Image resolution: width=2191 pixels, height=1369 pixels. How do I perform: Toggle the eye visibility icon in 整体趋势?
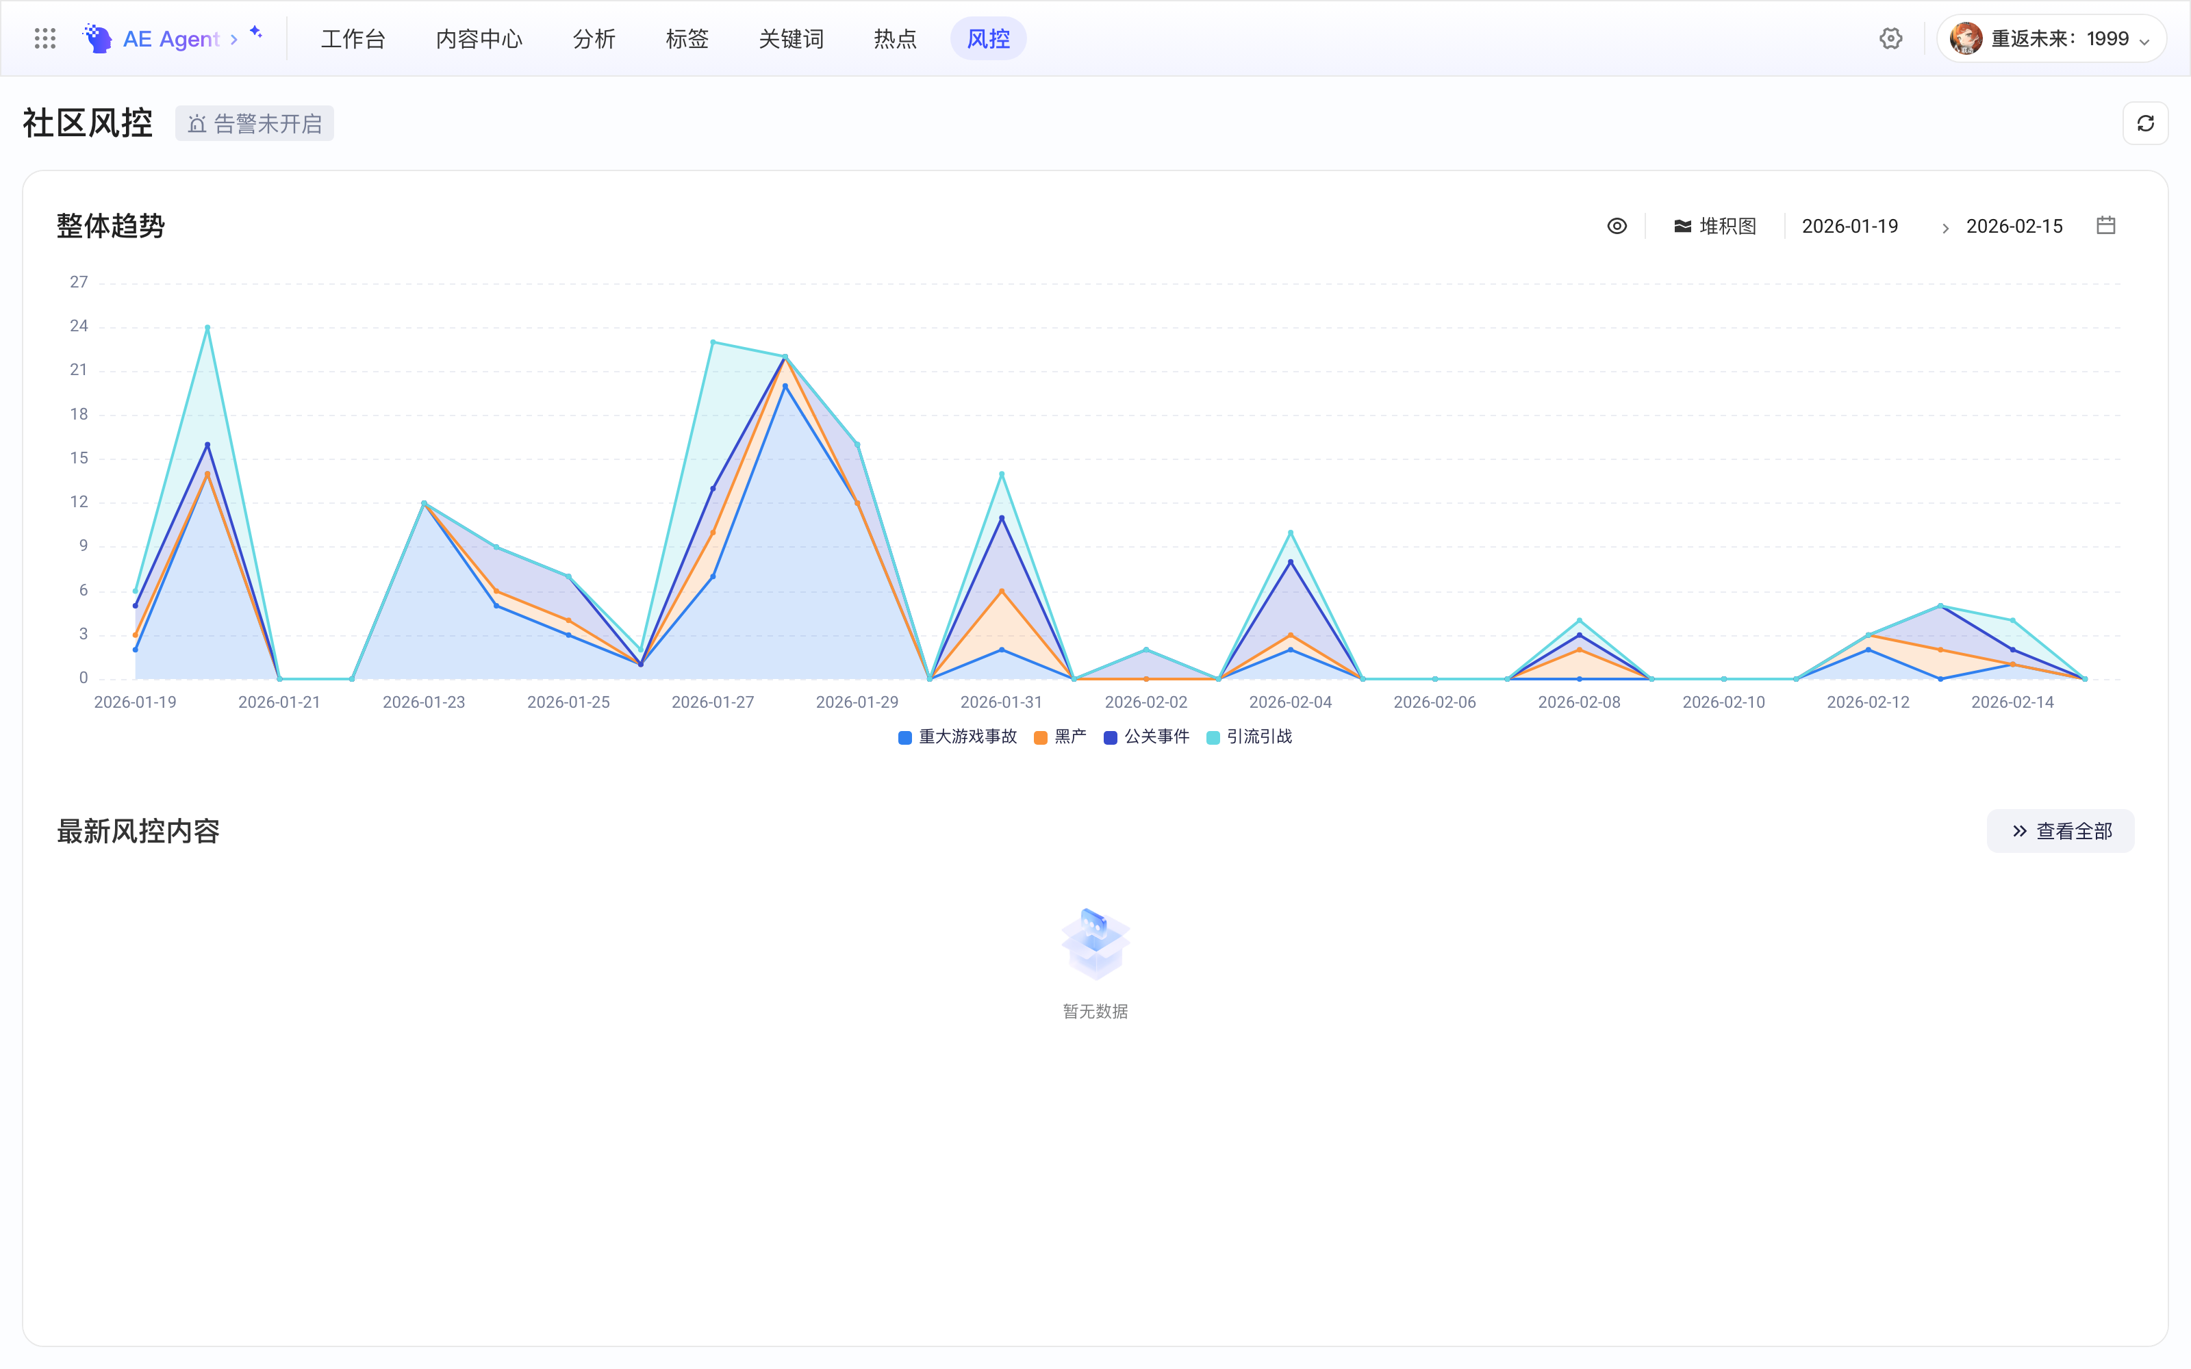pos(1617,225)
